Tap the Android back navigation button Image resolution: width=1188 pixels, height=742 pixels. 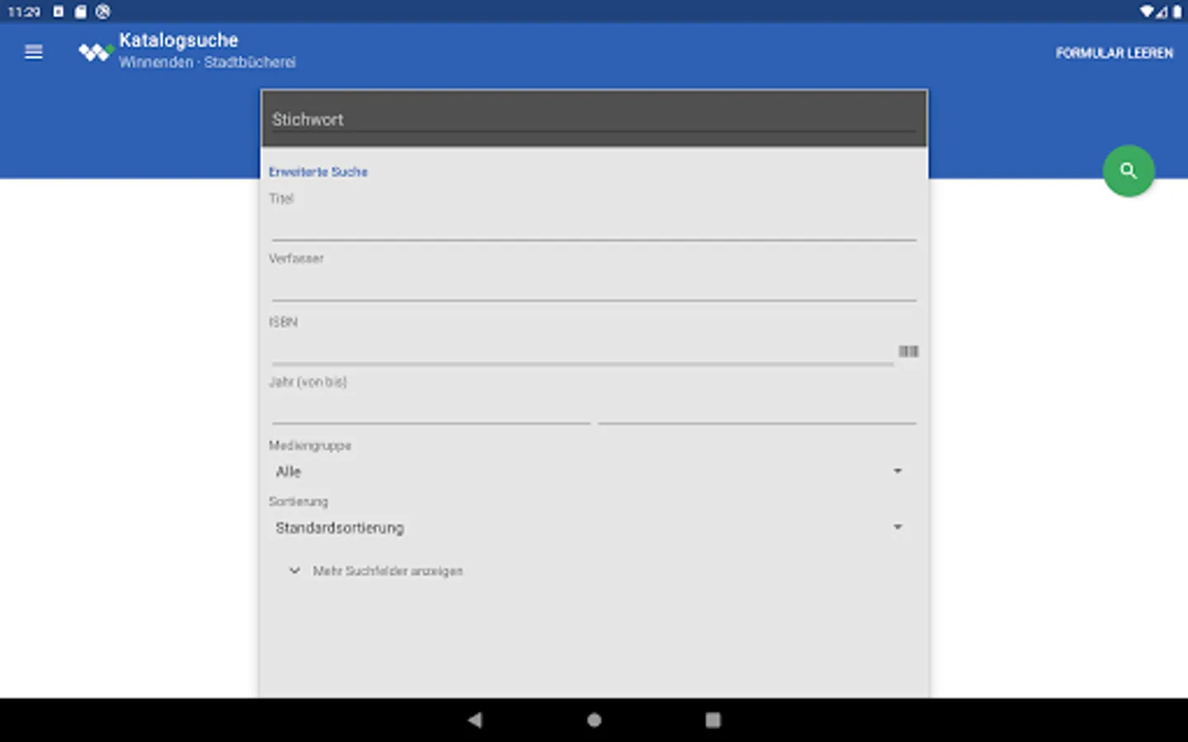(474, 720)
